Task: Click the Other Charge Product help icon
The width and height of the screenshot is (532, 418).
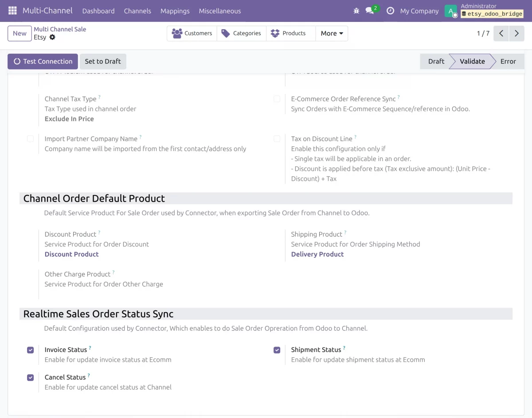Action: (113, 272)
